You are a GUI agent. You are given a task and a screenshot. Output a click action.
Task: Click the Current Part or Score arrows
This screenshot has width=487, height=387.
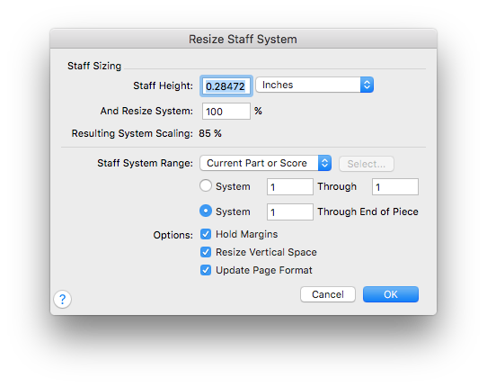pyautogui.click(x=324, y=163)
